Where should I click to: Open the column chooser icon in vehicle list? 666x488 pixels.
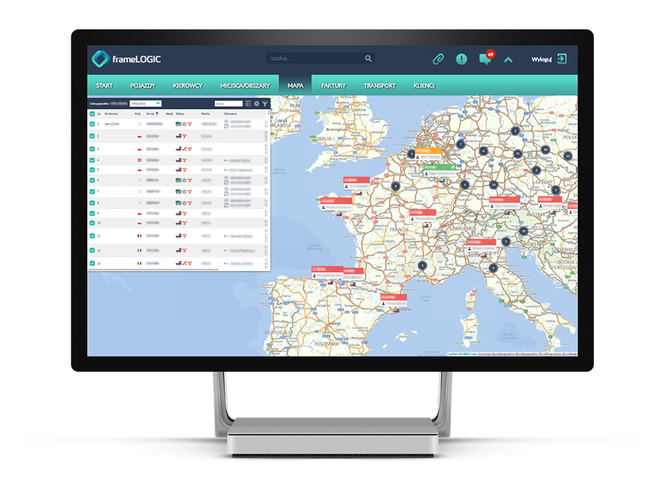tap(248, 103)
